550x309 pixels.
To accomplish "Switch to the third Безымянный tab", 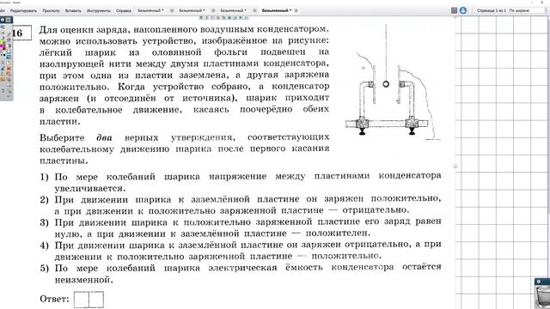I will pos(233,10).
